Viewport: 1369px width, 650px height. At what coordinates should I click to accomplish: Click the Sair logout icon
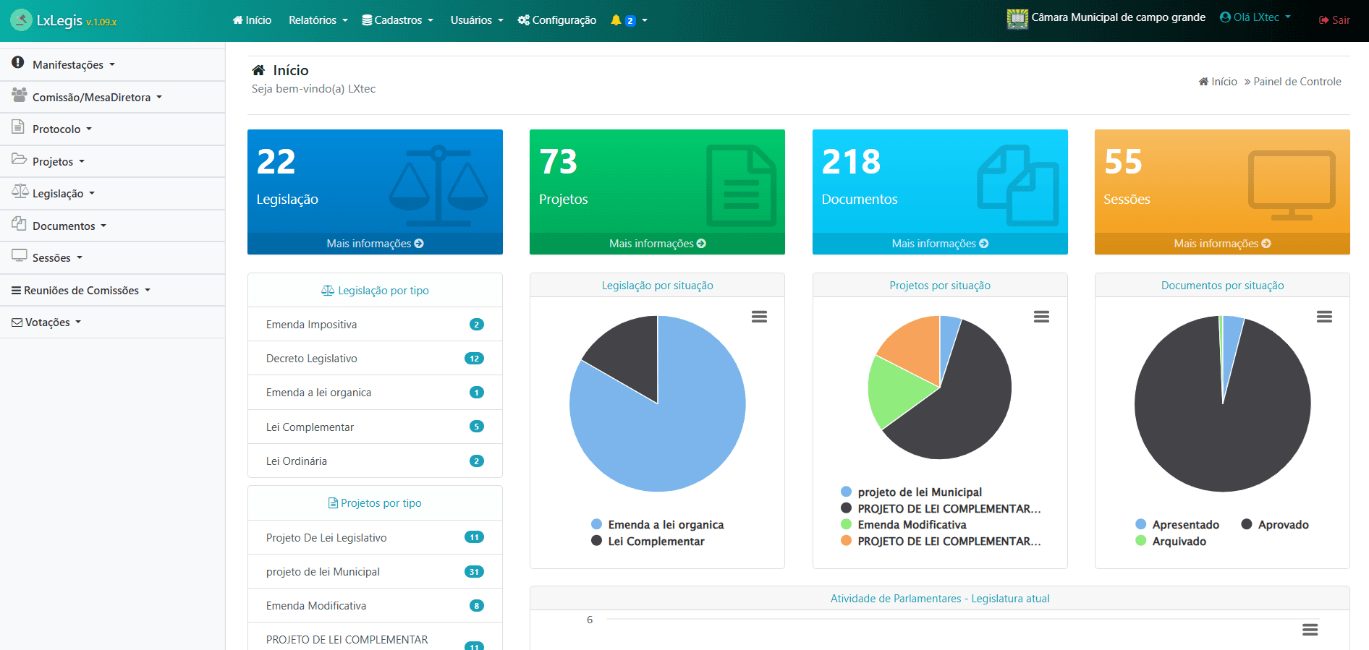(1324, 20)
